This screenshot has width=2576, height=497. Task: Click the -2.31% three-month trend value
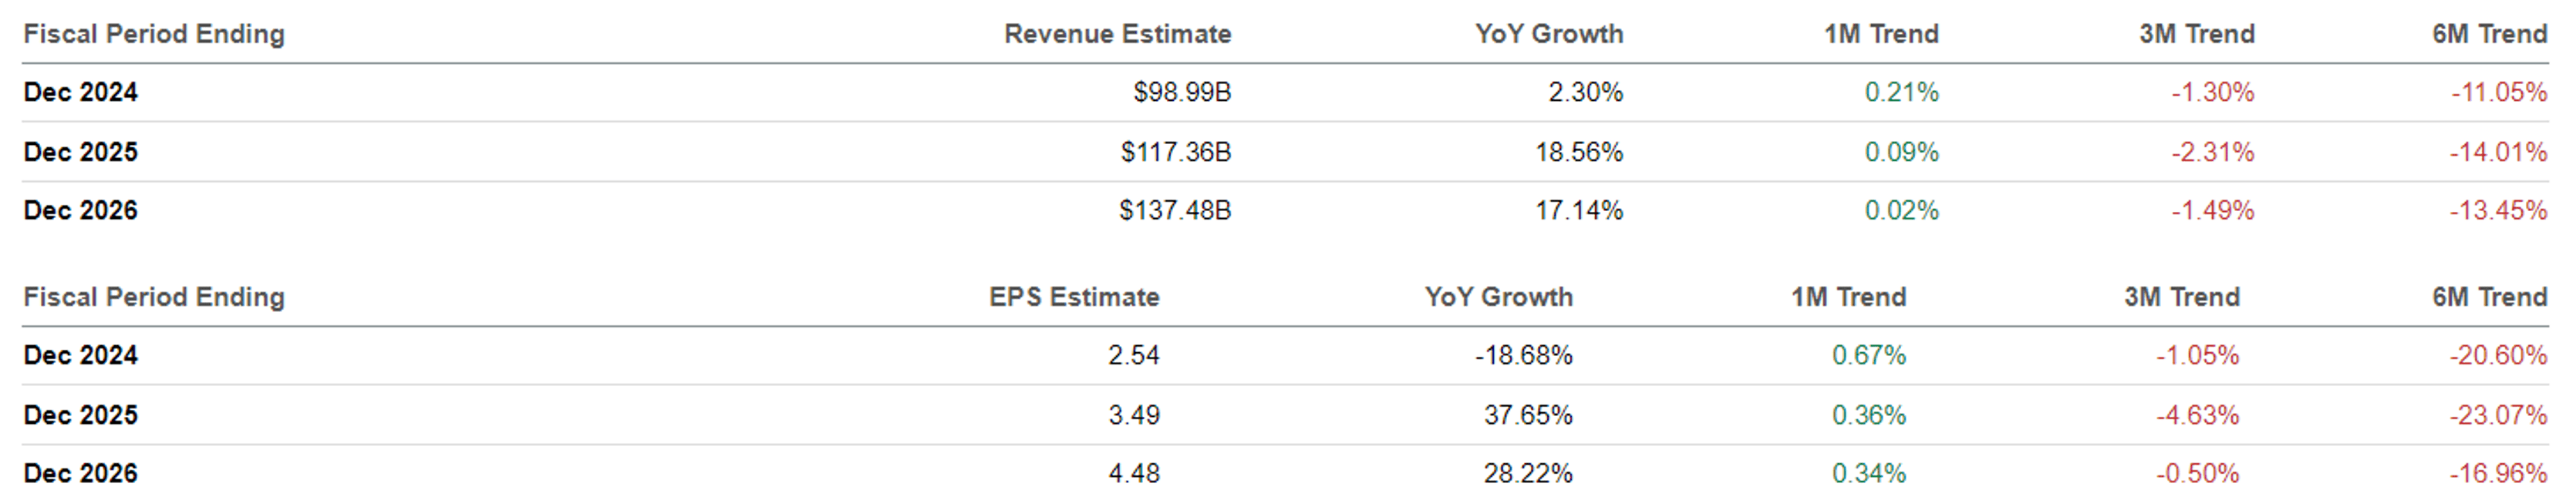pyautogui.click(x=2212, y=152)
